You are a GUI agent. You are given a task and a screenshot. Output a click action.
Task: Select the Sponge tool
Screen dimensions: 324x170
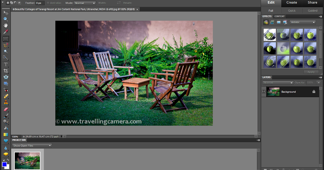pos(6,154)
